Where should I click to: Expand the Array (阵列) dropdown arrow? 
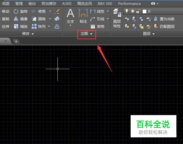[49, 27]
